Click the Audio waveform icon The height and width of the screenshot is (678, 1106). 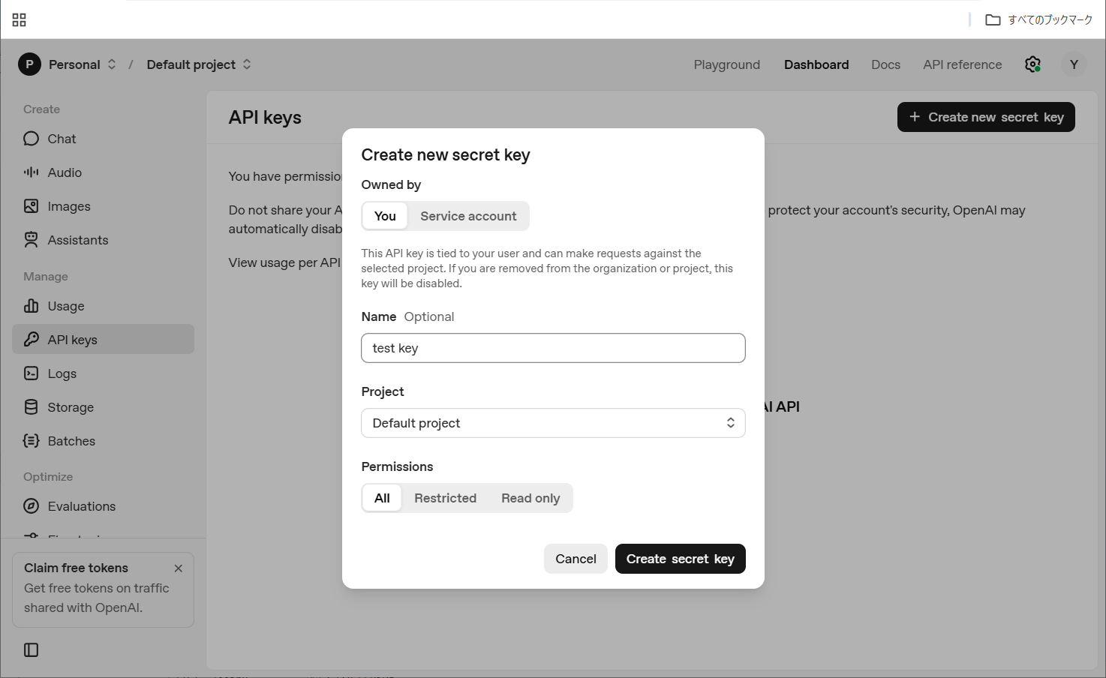tap(31, 172)
